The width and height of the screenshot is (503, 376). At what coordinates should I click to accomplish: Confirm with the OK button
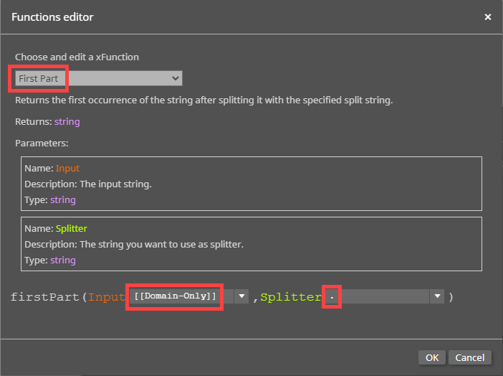431,357
